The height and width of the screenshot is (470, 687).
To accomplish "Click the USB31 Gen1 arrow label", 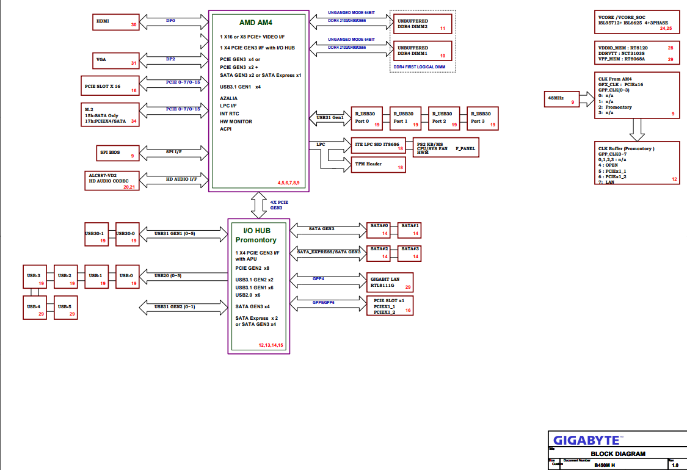I will tap(330, 117).
